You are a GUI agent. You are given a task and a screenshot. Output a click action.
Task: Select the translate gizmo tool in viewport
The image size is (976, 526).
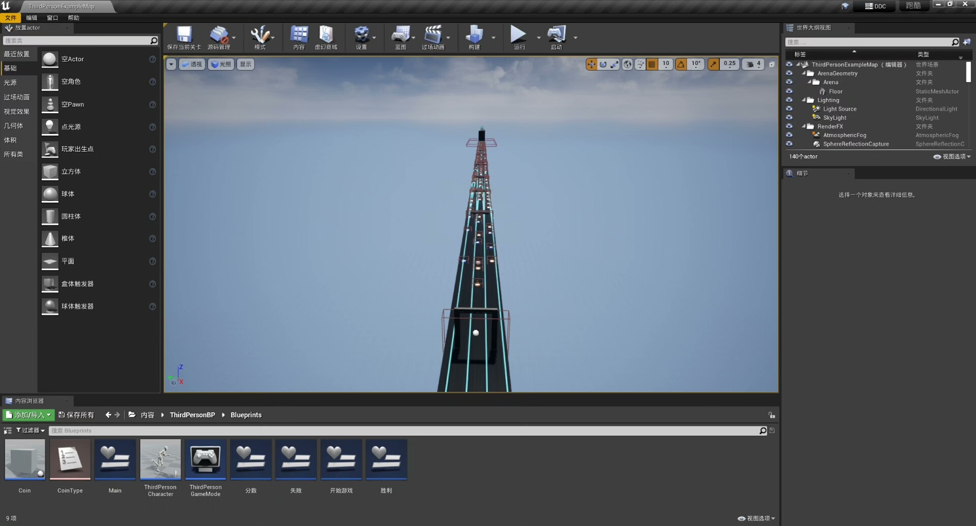[591, 64]
